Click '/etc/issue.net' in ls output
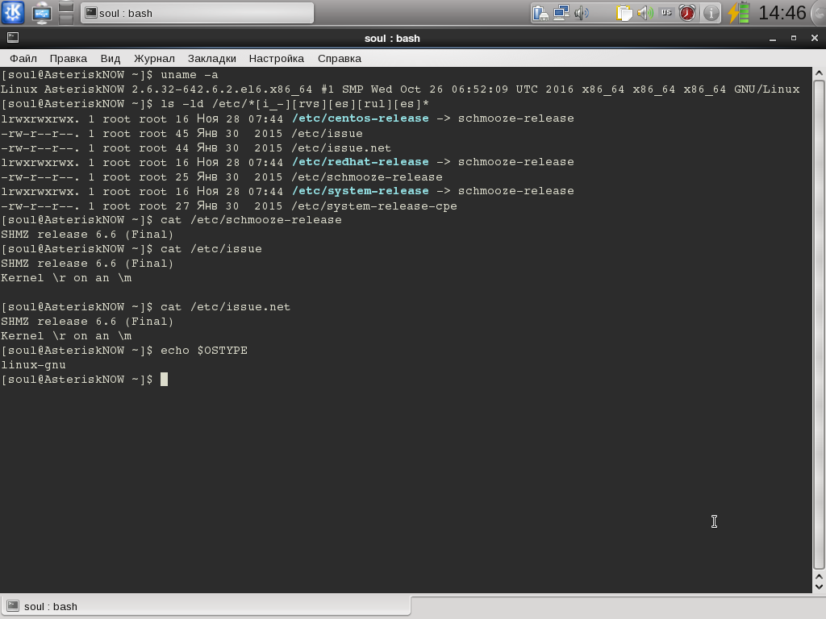The image size is (826, 619). tap(341, 148)
